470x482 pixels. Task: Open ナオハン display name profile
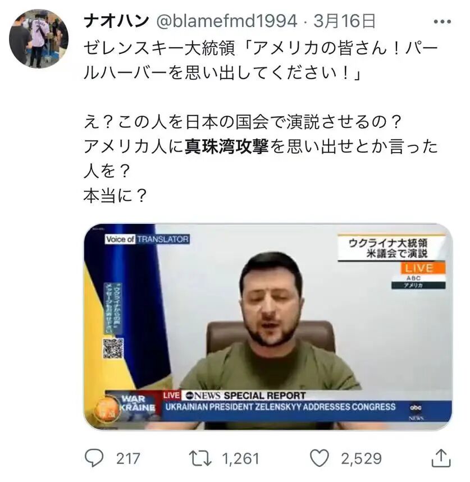(x=116, y=21)
